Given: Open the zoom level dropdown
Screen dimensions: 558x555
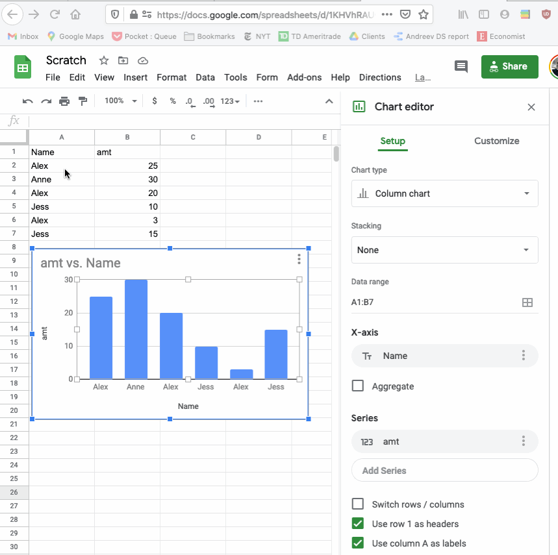Looking at the screenshot, I should tap(120, 101).
